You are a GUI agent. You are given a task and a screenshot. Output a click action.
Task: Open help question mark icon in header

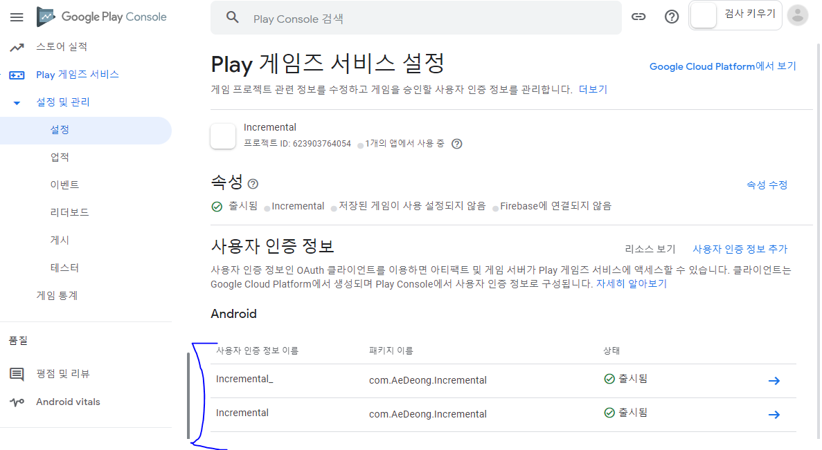[x=672, y=17]
